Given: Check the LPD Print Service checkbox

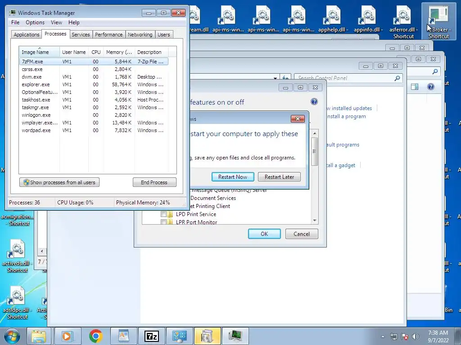Looking at the screenshot, I should click(163, 214).
